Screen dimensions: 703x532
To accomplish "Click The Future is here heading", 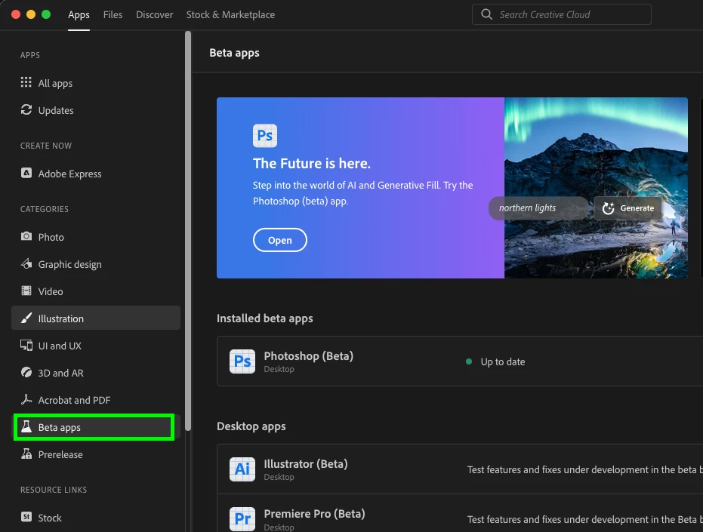I will click(x=312, y=164).
